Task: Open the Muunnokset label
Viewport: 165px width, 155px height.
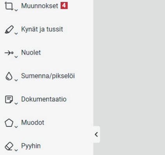Action: [39, 6]
